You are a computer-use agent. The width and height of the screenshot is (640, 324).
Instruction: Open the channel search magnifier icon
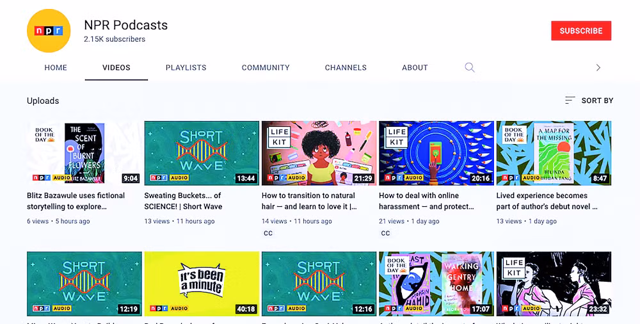tap(470, 67)
